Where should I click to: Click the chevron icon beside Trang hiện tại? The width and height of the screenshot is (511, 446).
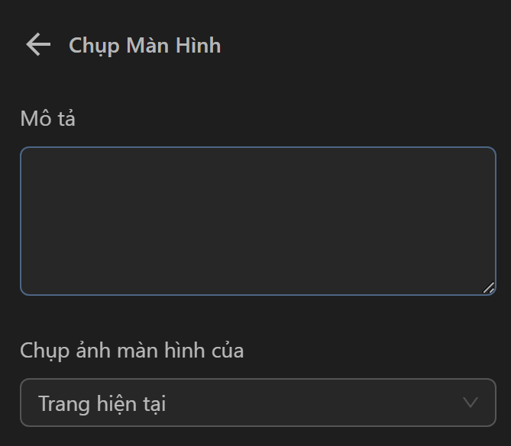[x=471, y=403]
